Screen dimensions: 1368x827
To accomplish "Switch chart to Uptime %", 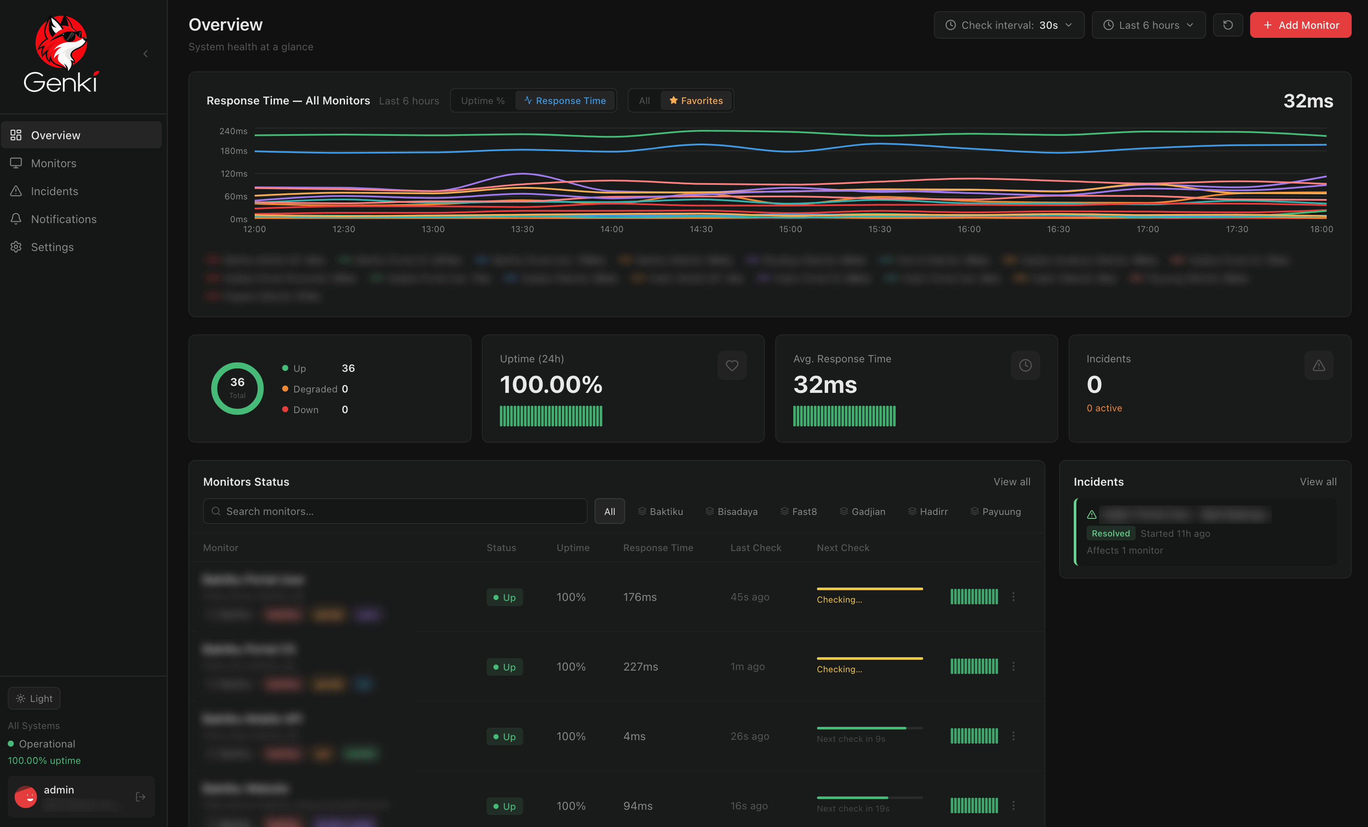I will [x=483, y=101].
